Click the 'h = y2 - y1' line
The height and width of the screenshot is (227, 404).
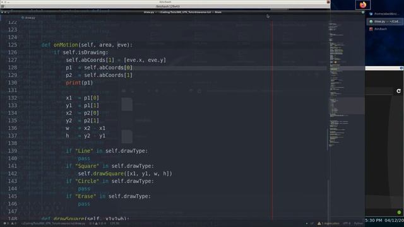85,136
